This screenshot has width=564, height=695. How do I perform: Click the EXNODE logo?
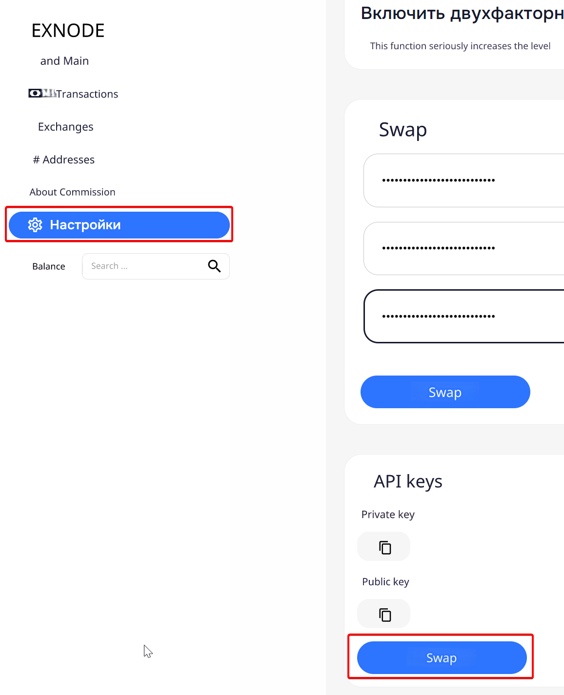[68, 31]
